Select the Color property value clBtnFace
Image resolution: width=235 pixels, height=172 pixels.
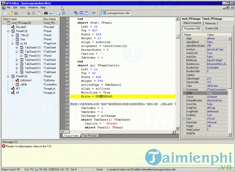[212, 86]
